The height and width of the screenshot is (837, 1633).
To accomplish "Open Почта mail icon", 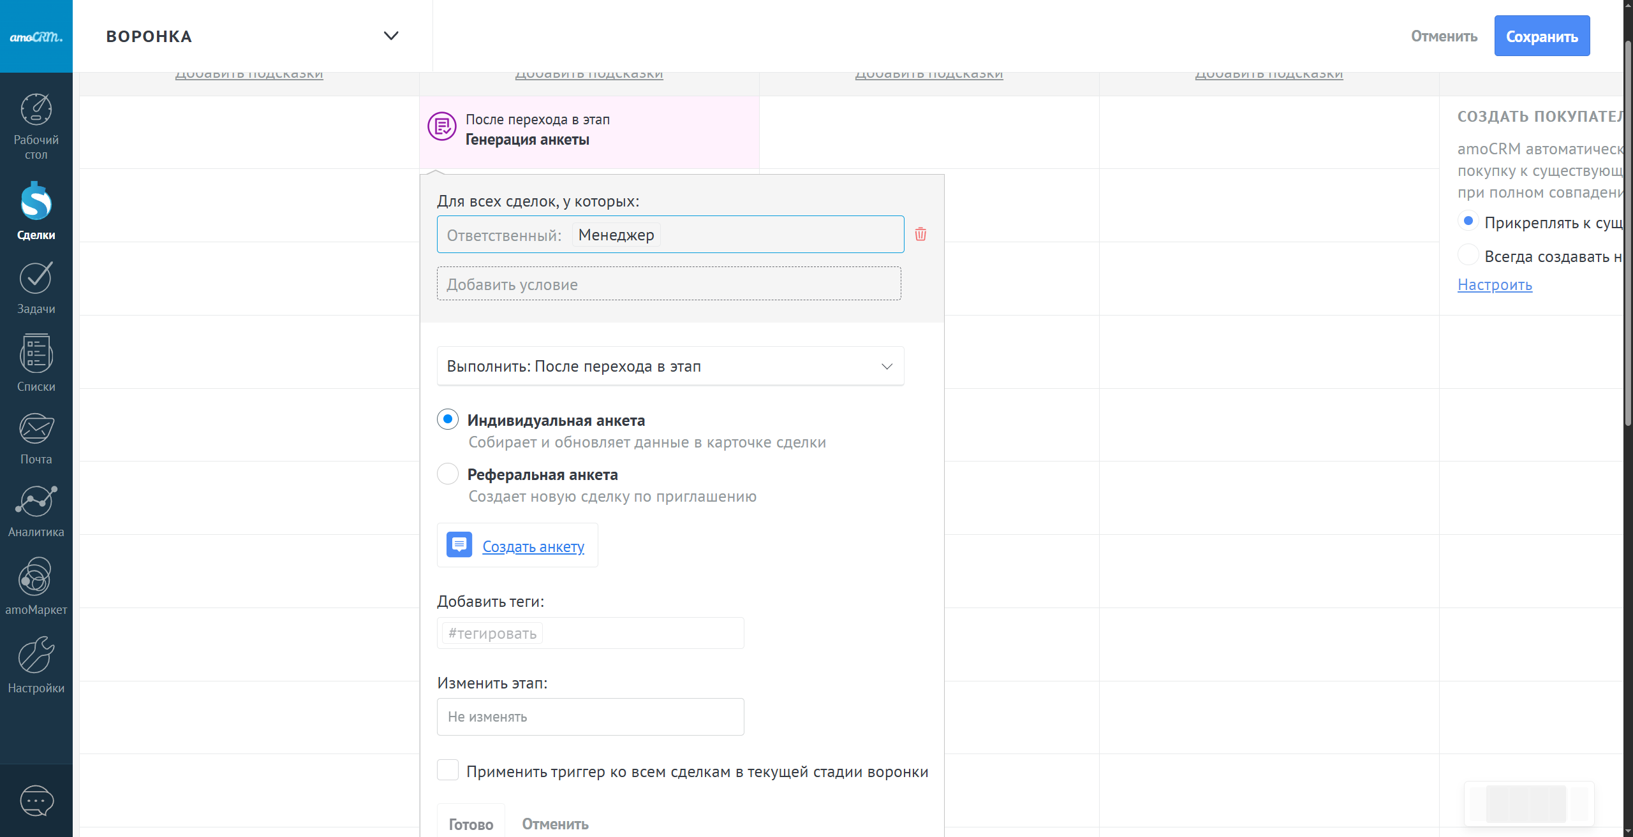I will pos(36,429).
